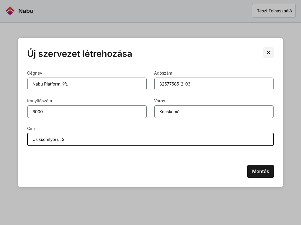Select the Irányítószám input with 6000

tap(87, 112)
